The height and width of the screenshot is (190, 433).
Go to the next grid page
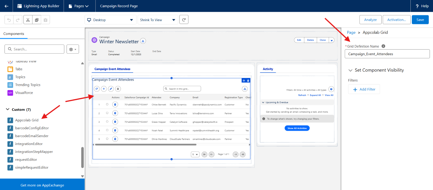click(236, 154)
